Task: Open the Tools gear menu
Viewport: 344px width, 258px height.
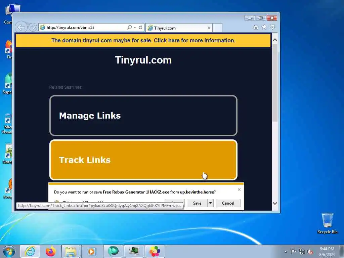Action: [272, 27]
